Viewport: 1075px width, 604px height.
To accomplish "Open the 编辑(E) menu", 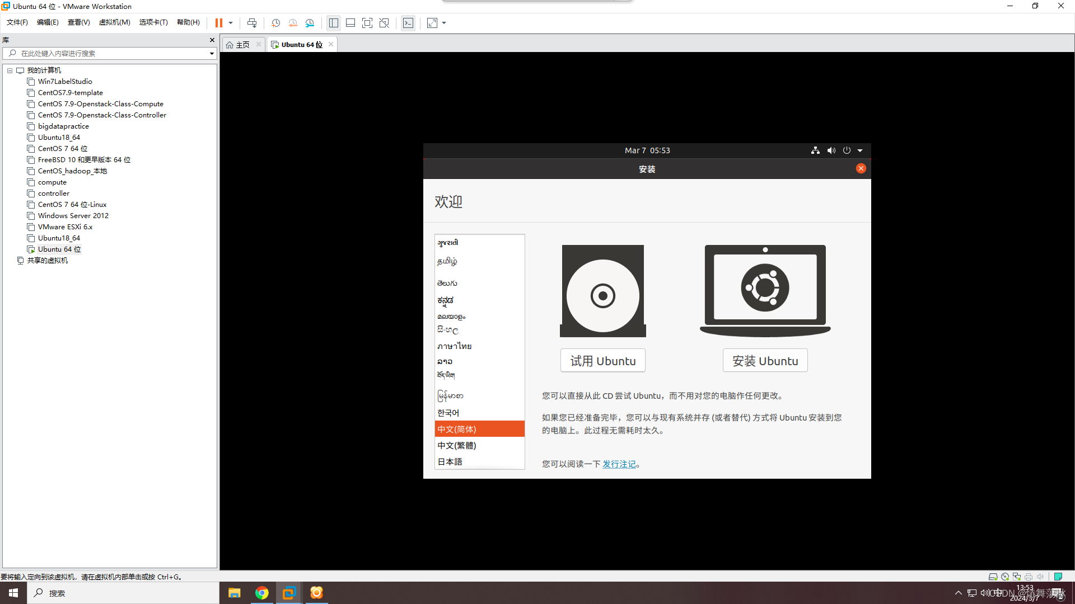I will (x=48, y=22).
